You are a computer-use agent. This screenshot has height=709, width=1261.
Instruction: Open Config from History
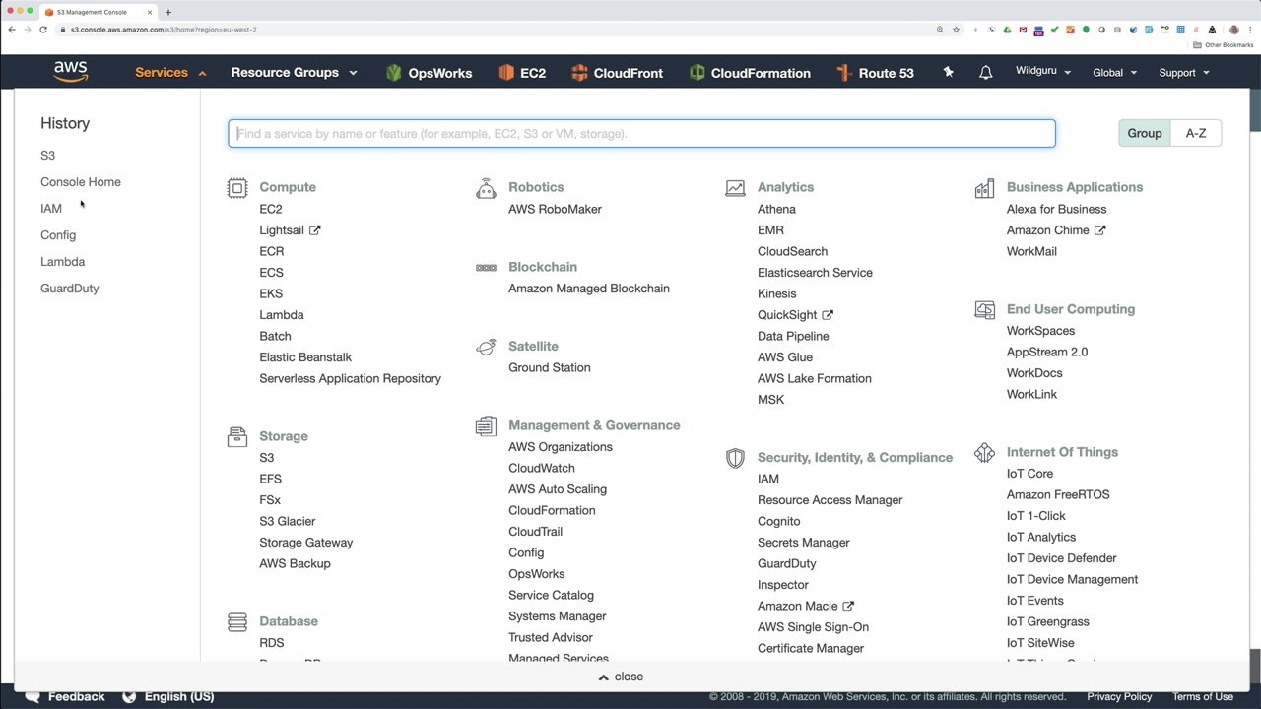pyautogui.click(x=58, y=235)
